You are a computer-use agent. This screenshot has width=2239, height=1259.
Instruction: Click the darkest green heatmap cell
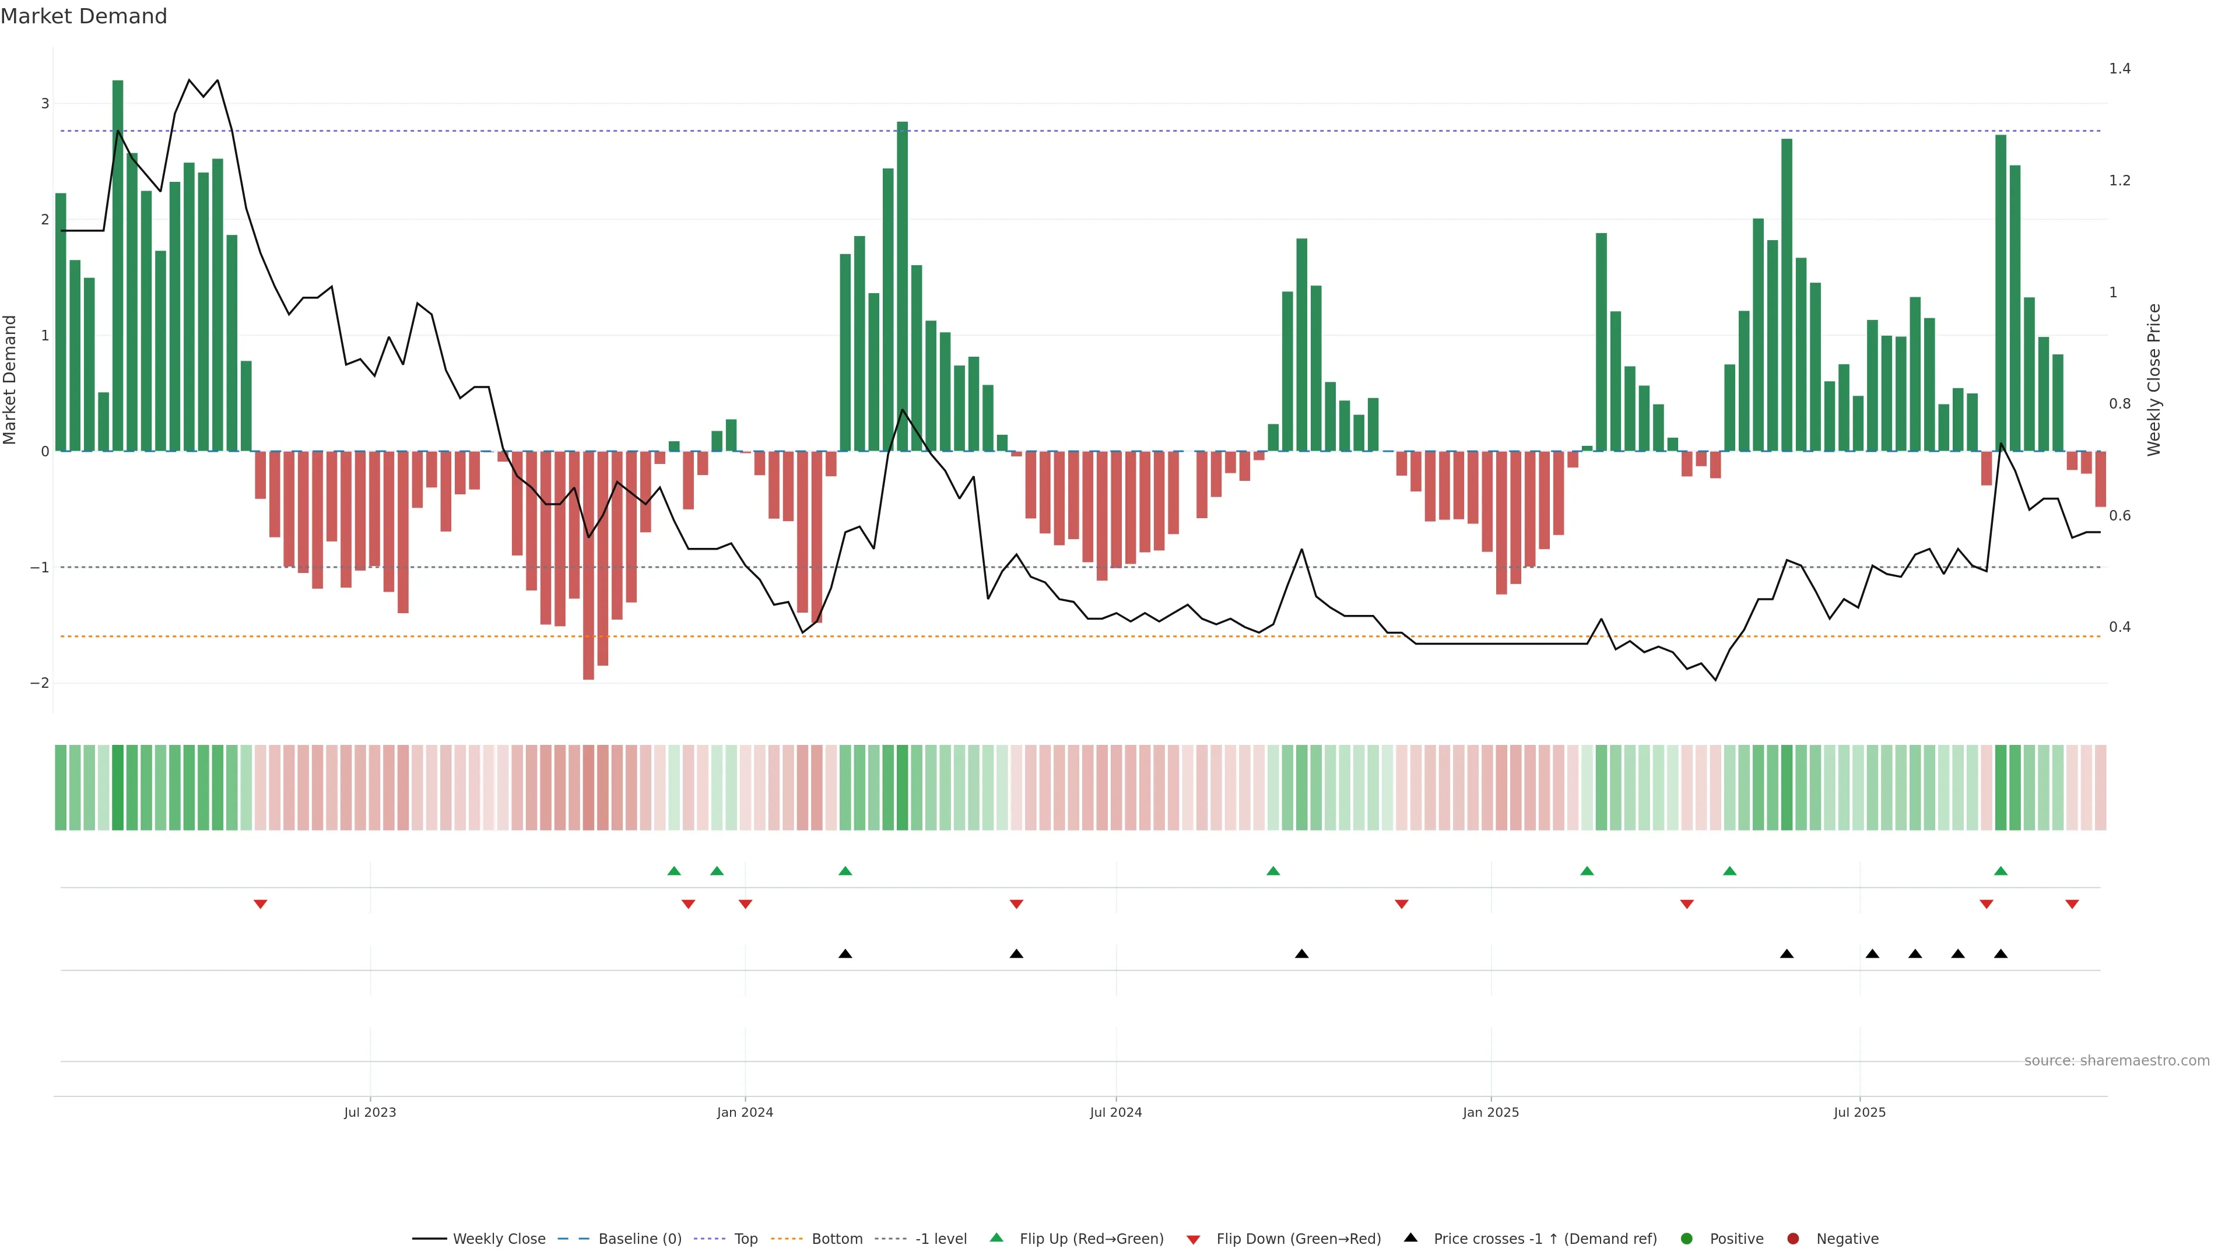pyautogui.click(x=117, y=787)
